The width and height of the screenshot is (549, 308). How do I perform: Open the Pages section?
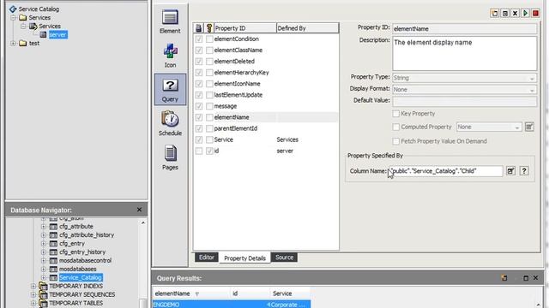(170, 157)
